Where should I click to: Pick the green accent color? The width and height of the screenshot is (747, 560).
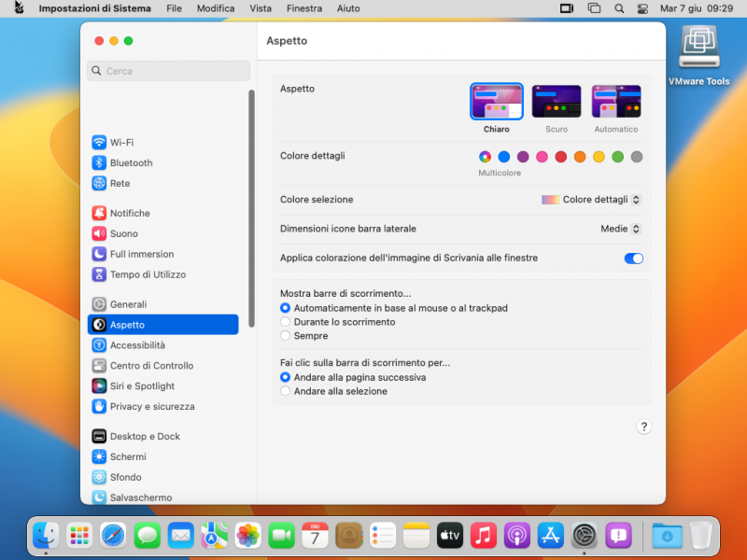(x=616, y=157)
